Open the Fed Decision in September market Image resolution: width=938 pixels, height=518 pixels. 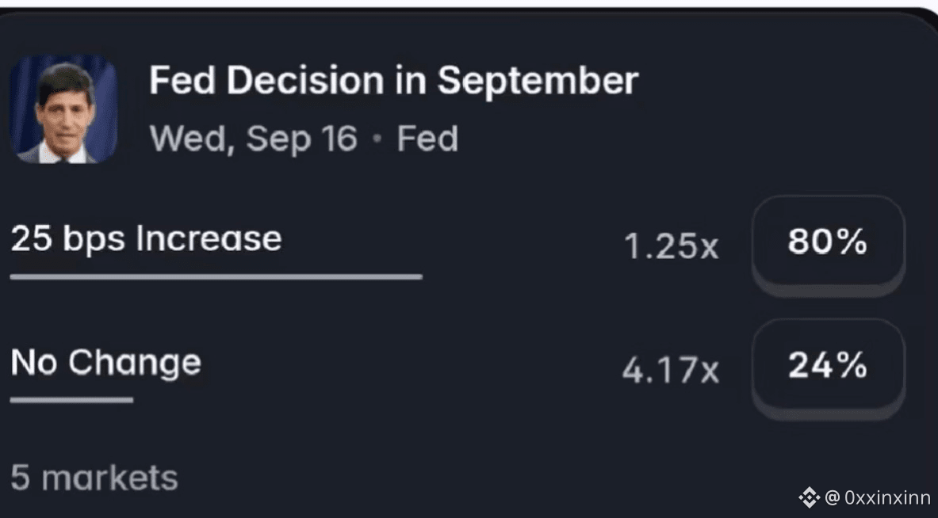click(x=393, y=80)
